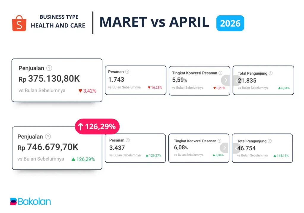This screenshot has width=304, height=213.
Task: Click help icon beside top Pesanan
Action: click(127, 72)
